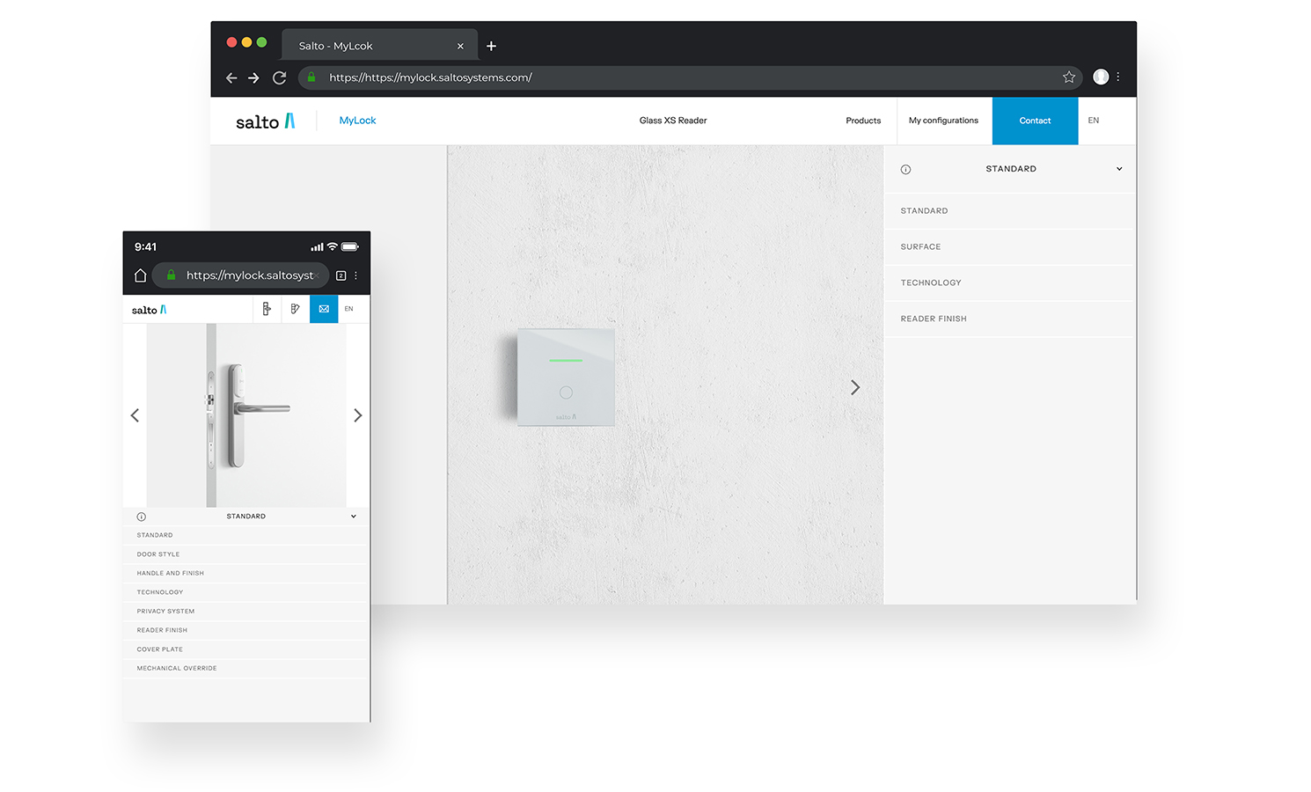Tap the blue envelope contact icon on mobile
This screenshot has height=792, width=1311.
(324, 309)
